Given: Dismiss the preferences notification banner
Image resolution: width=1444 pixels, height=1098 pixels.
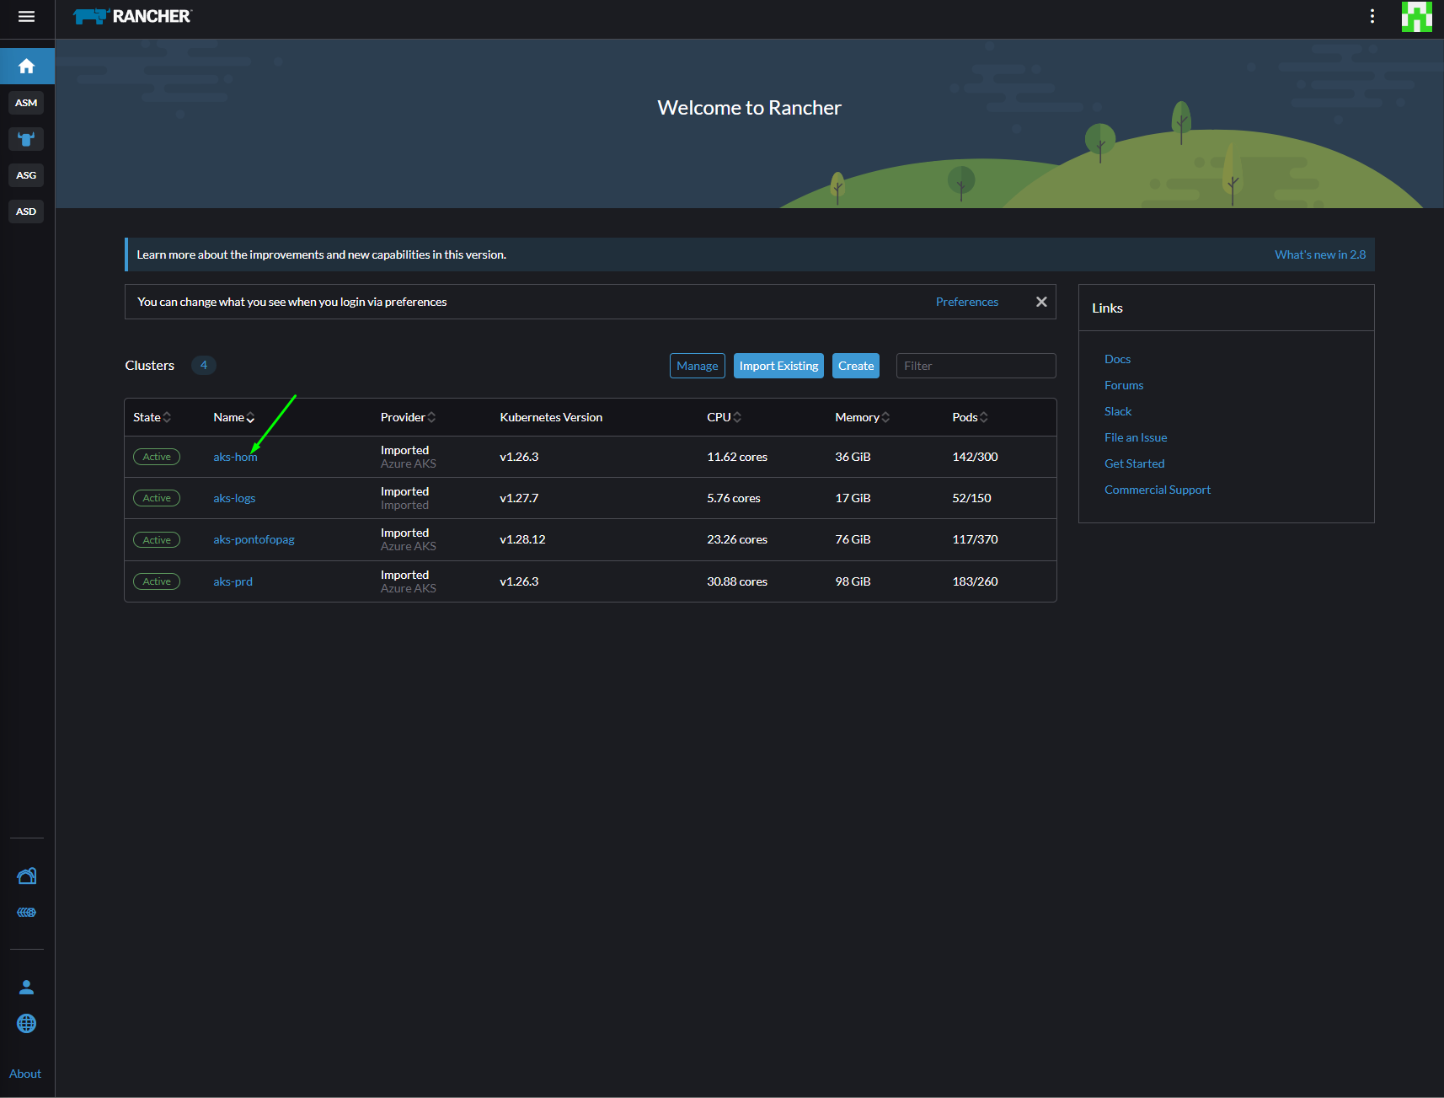Looking at the screenshot, I should click(x=1041, y=302).
